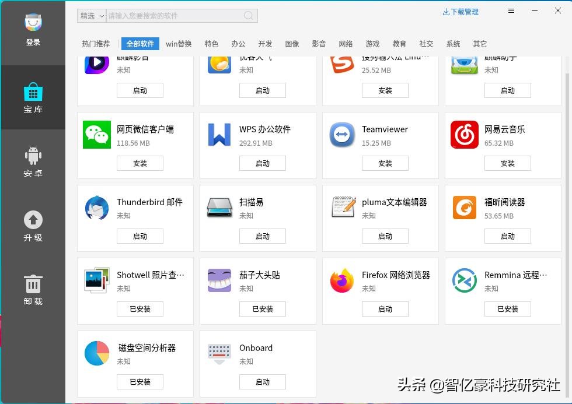Switch to the 游戏 games tab
The image size is (572, 404).
click(x=372, y=44)
